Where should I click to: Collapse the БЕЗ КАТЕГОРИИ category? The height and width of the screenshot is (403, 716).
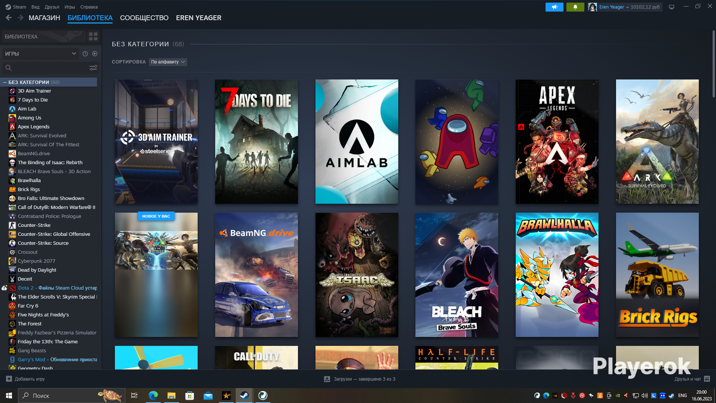tap(5, 82)
